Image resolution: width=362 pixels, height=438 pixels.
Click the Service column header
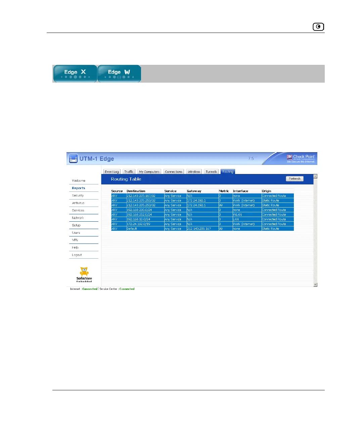(170, 191)
